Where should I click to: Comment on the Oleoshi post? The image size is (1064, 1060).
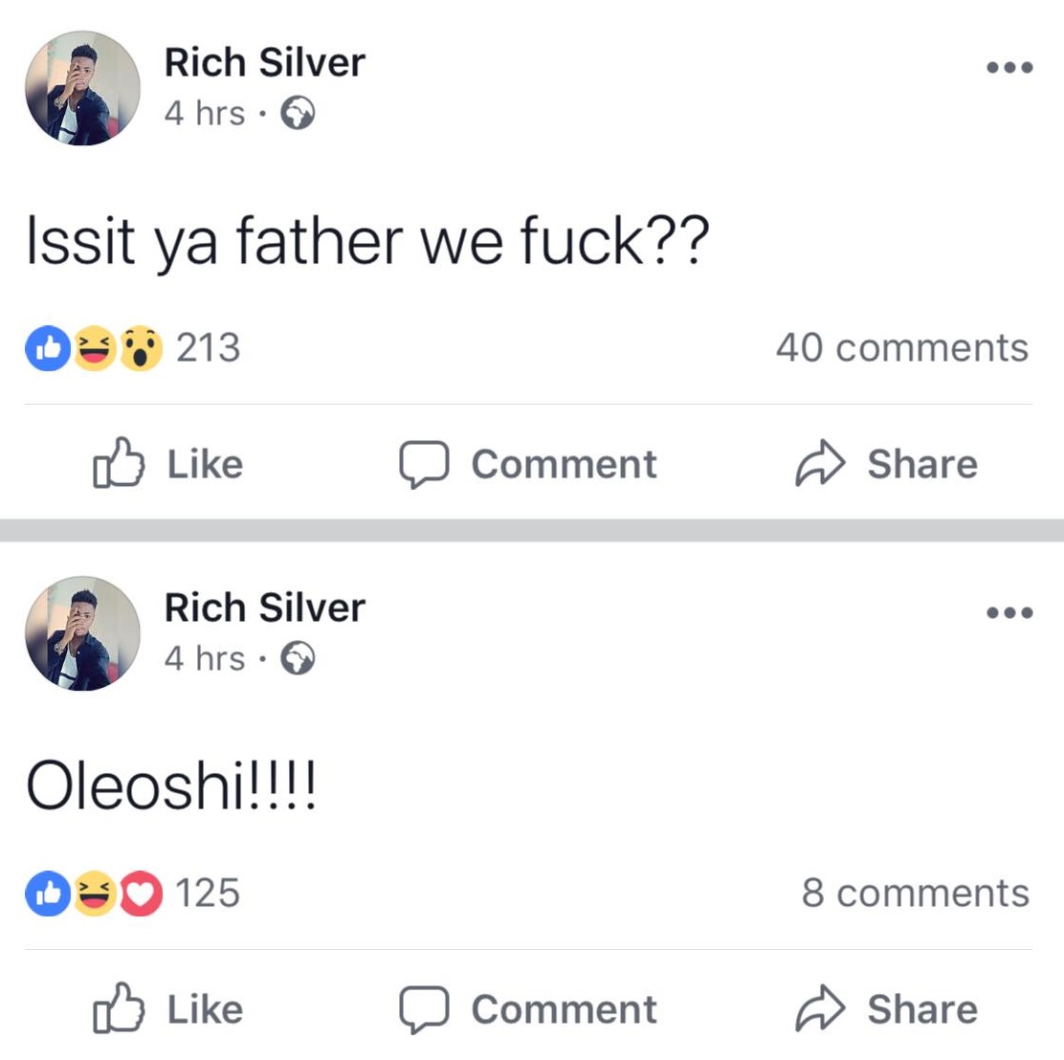coord(528,1009)
